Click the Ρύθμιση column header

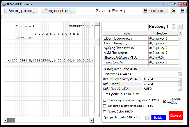point(163,33)
